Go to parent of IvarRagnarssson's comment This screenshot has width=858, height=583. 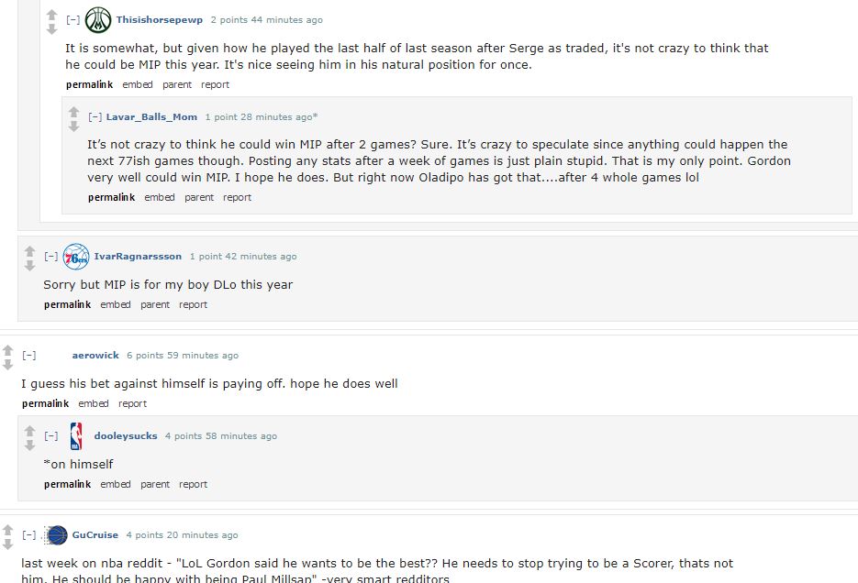(x=155, y=304)
